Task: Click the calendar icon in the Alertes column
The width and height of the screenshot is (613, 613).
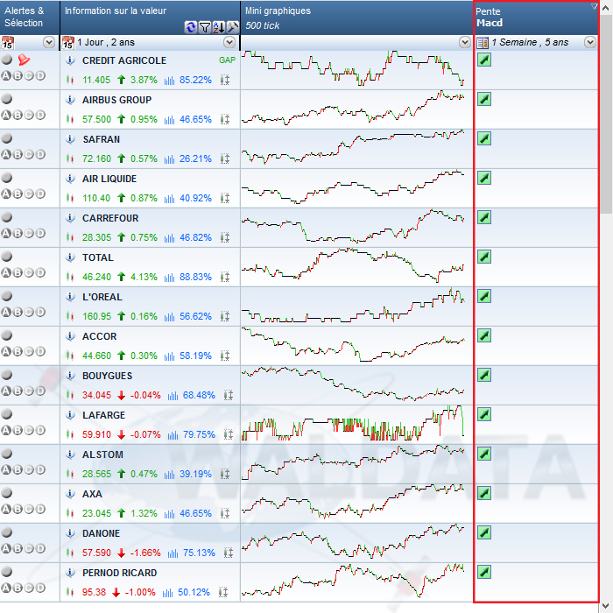Action: coord(7,42)
